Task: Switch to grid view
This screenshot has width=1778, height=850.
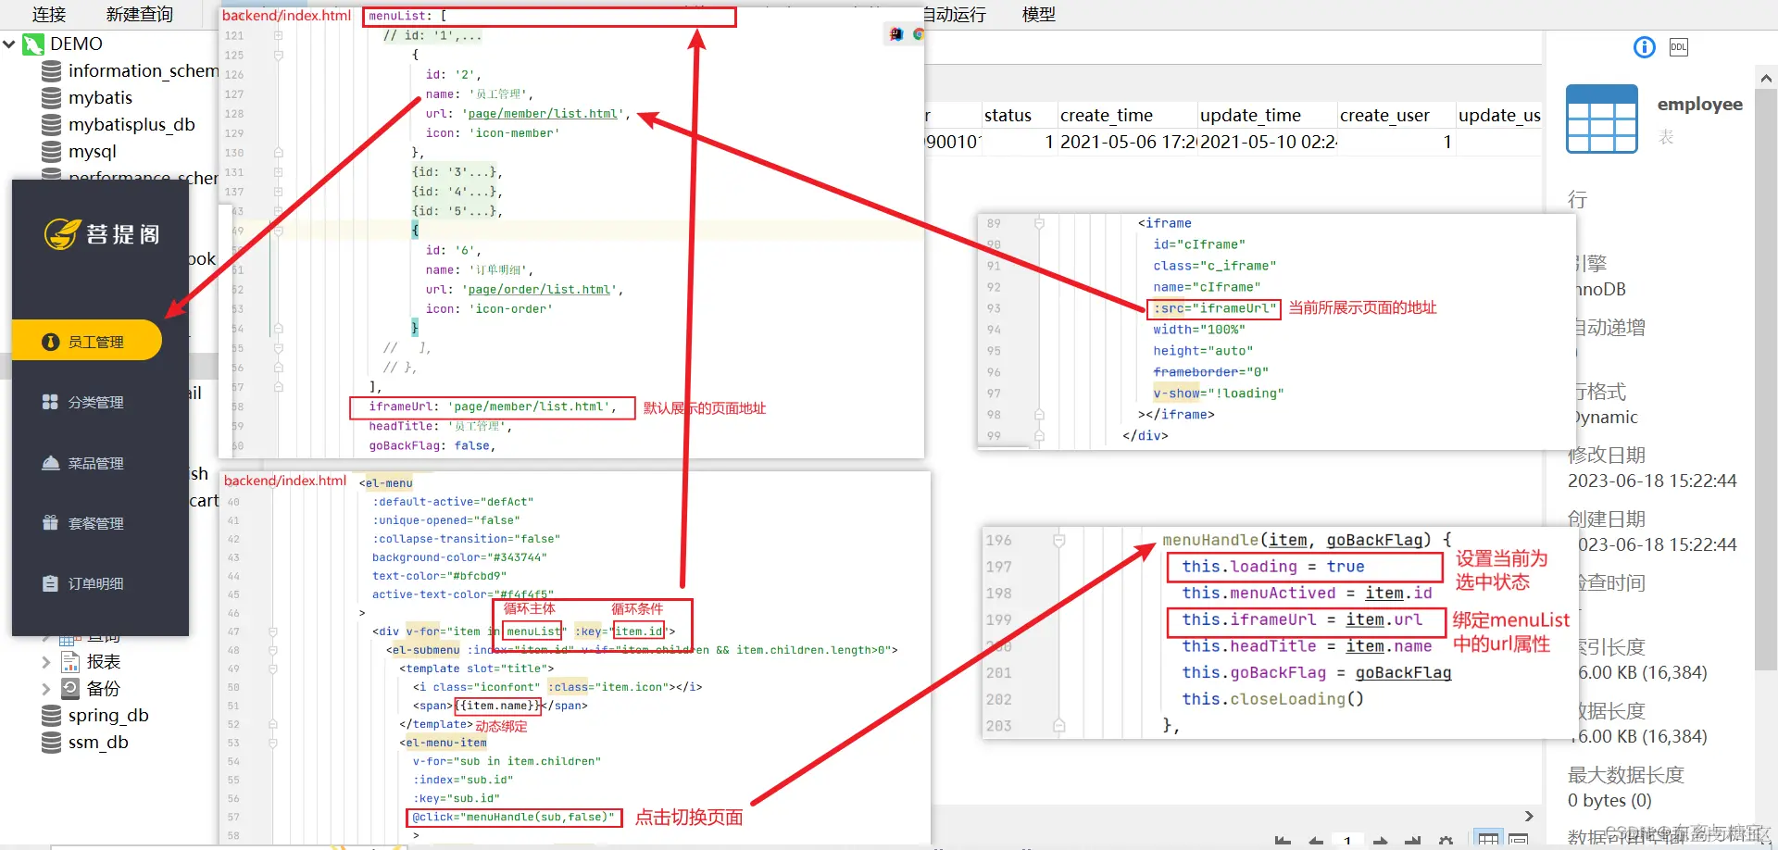Action: (x=1488, y=839)
